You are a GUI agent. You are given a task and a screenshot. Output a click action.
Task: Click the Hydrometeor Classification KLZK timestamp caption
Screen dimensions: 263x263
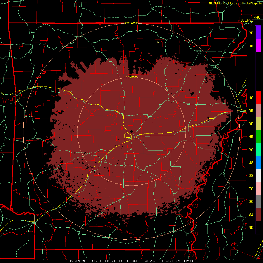click(x=133, y=261)
